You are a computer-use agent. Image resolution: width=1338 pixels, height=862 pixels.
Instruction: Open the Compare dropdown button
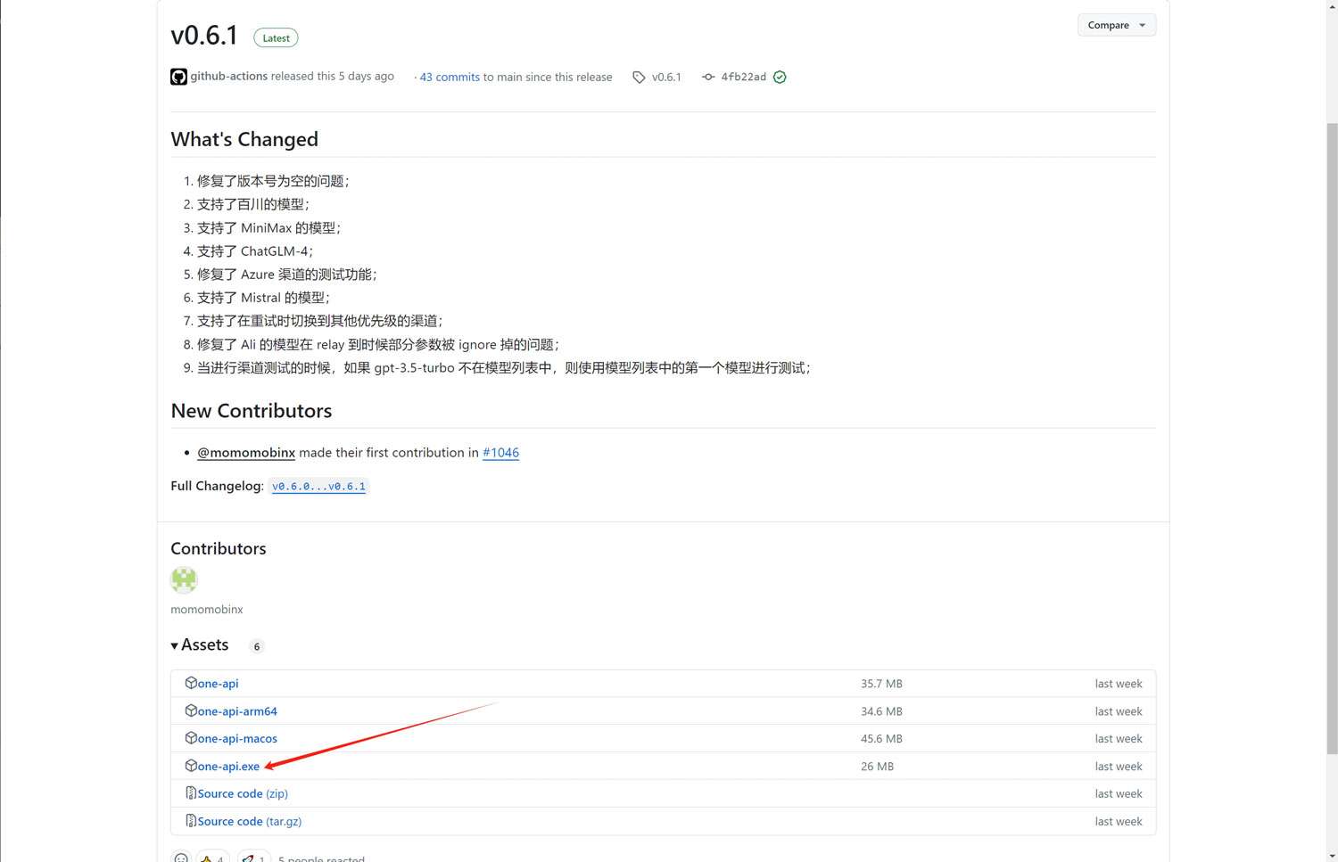[1116, 25]
